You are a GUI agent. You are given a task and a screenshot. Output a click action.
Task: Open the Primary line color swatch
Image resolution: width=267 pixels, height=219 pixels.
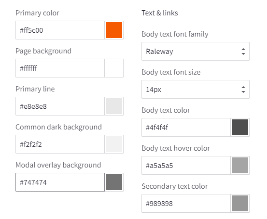point(114,106)
